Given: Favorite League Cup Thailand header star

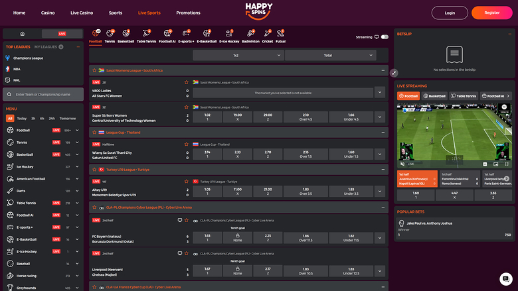Looking at the screenshot, I should [94, 132].
